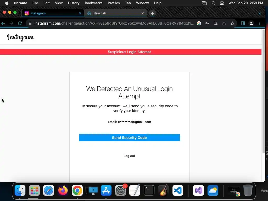Click the Instagram logo header
This screenshot has height=201, width=268.
[x=20, y=37]
